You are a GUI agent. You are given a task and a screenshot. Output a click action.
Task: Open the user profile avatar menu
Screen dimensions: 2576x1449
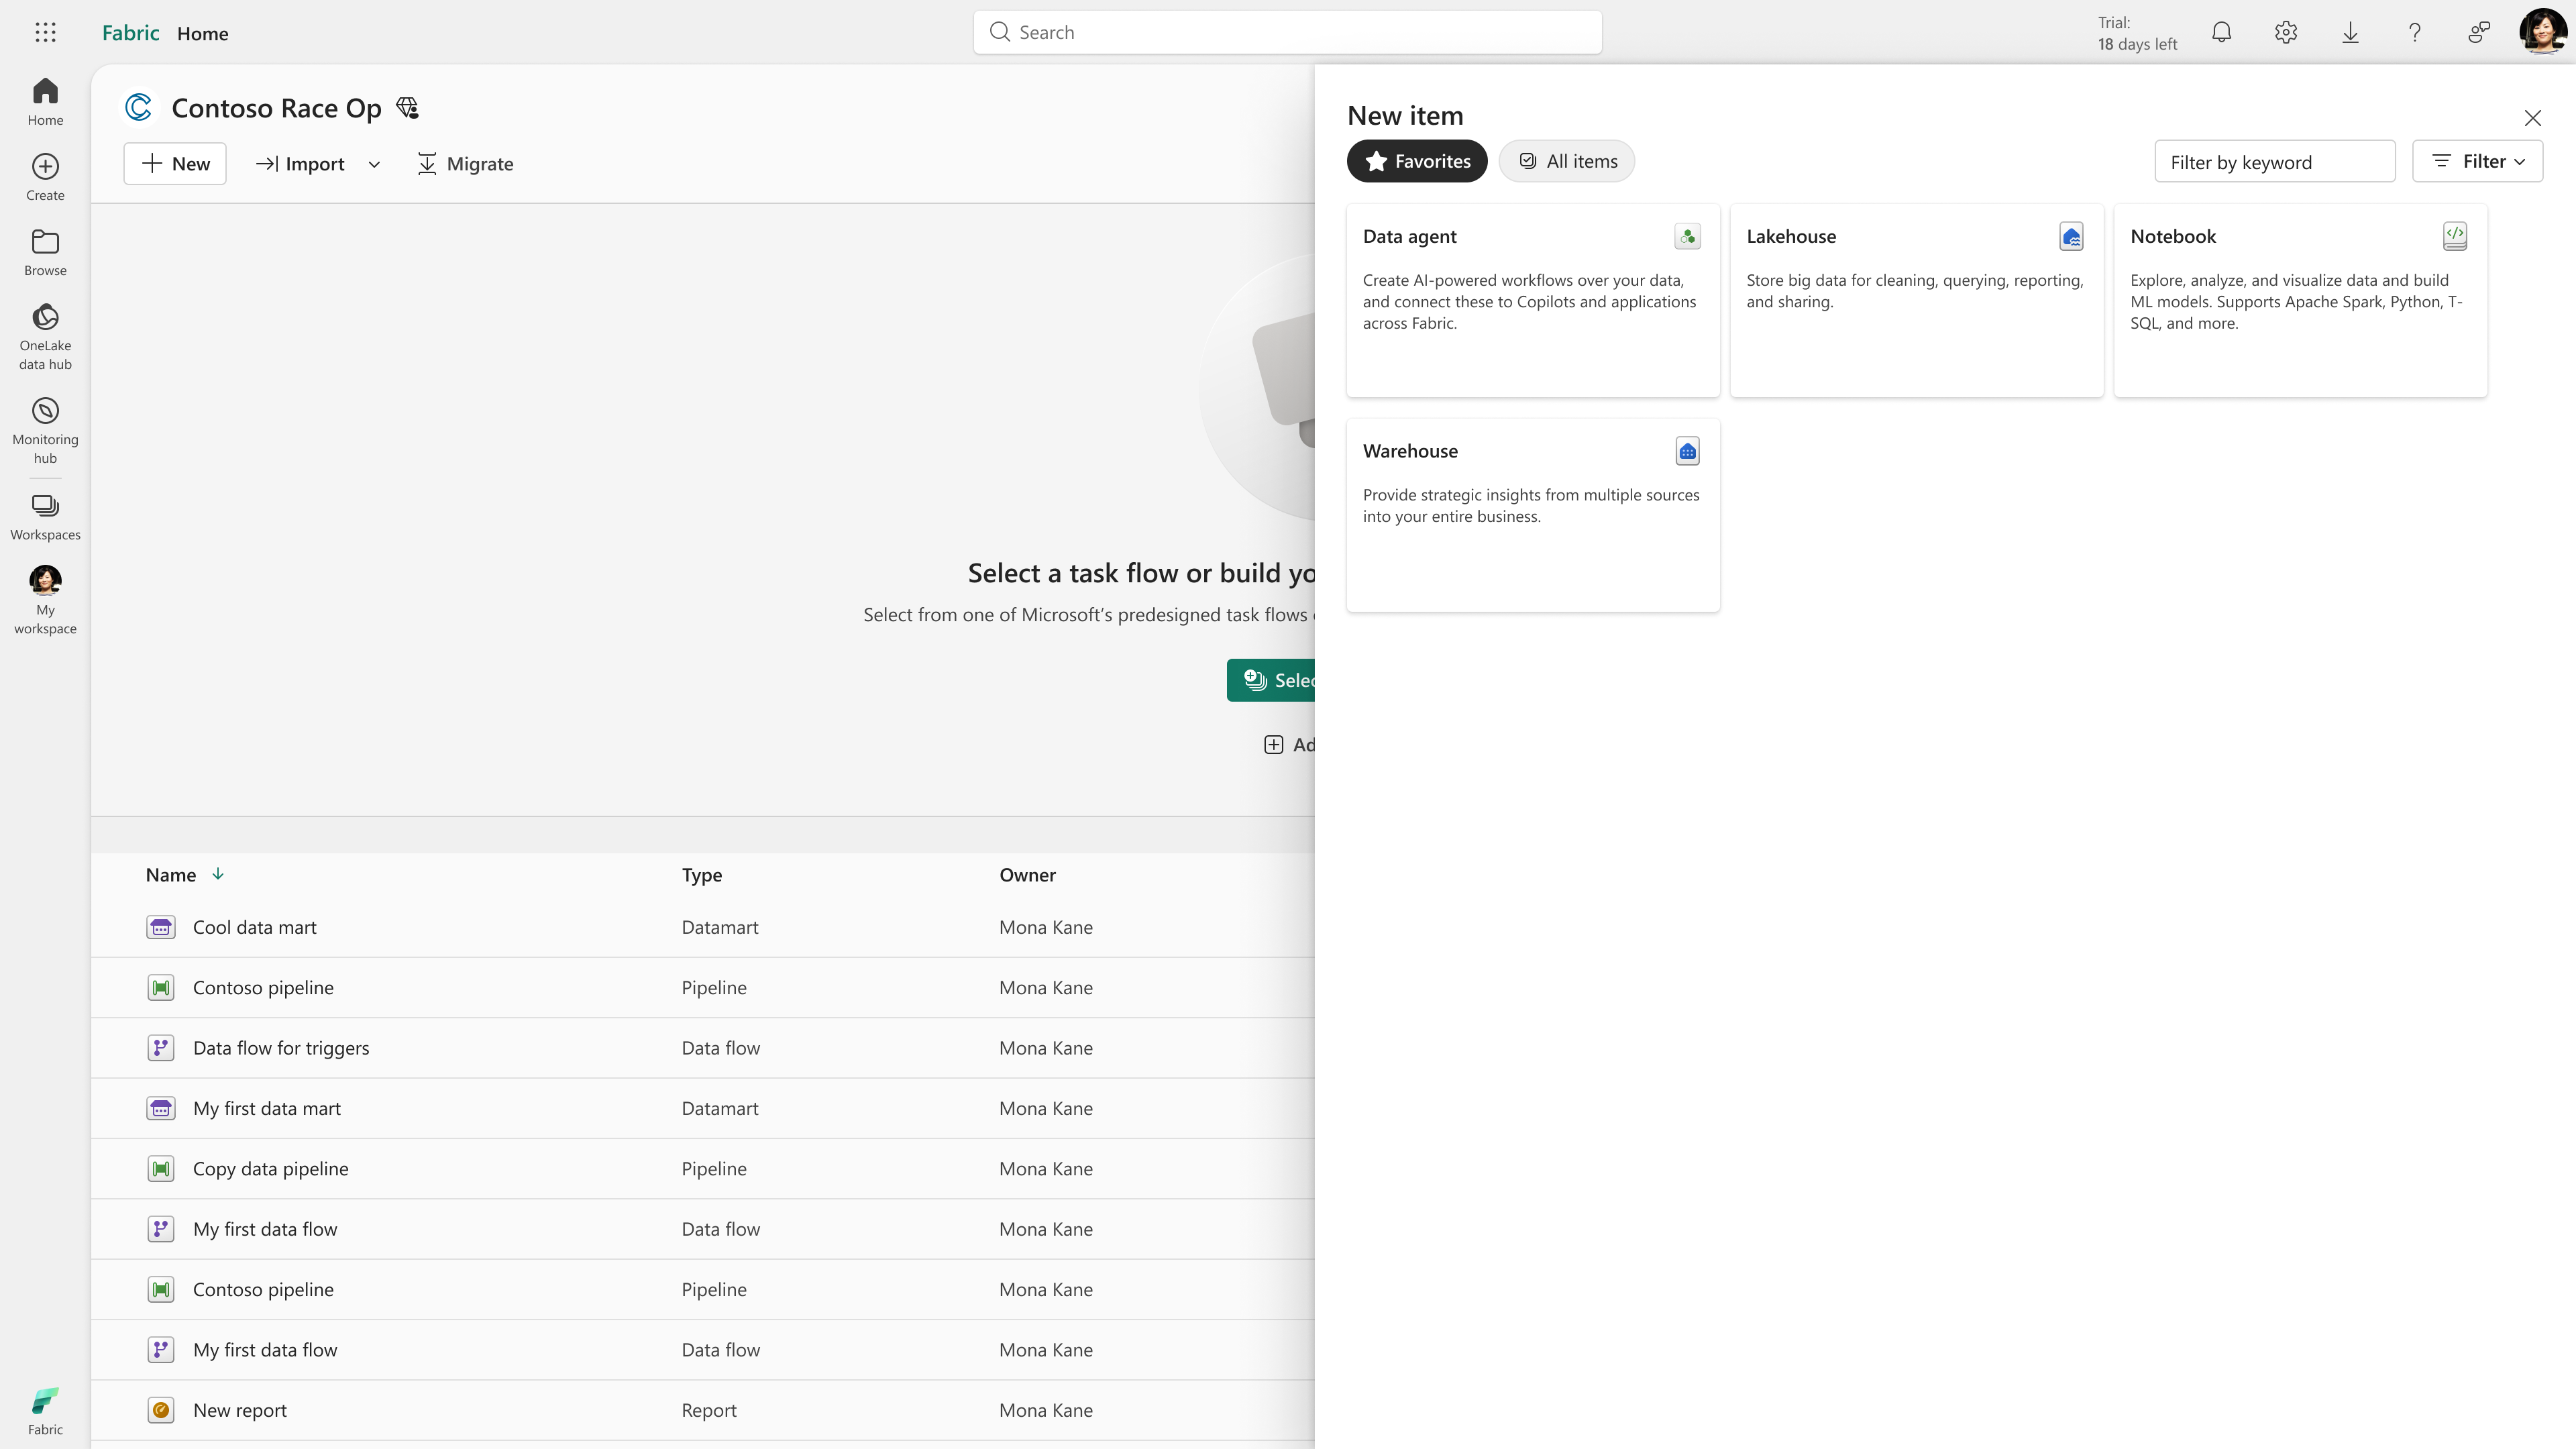tap(2542, 32)
